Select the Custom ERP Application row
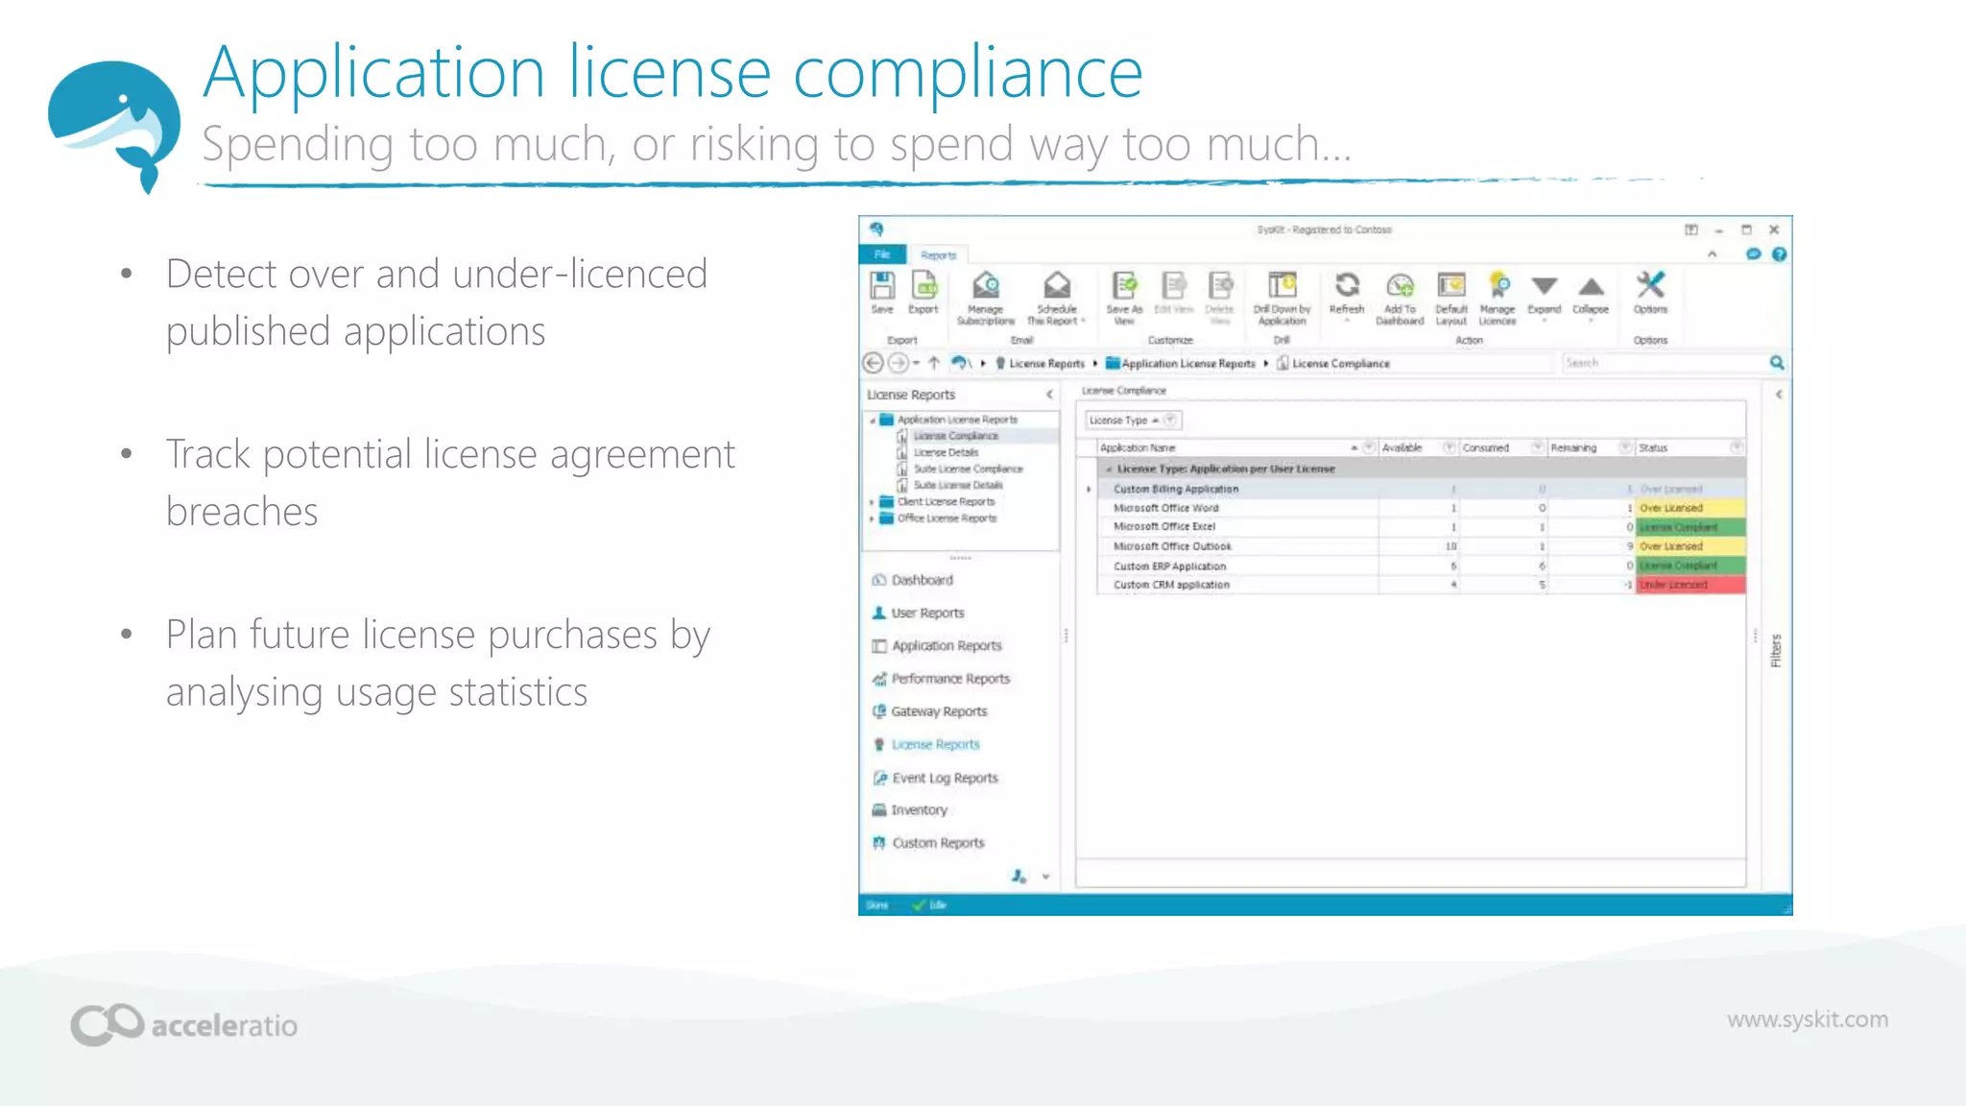Viewport: 1966px width, 1106px height. pos(1421,566)
